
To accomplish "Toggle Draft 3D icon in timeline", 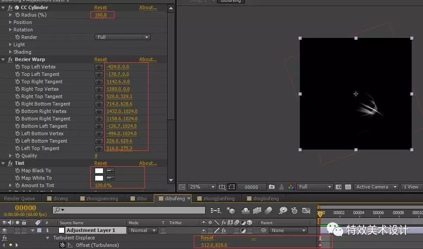I will 230,210.
